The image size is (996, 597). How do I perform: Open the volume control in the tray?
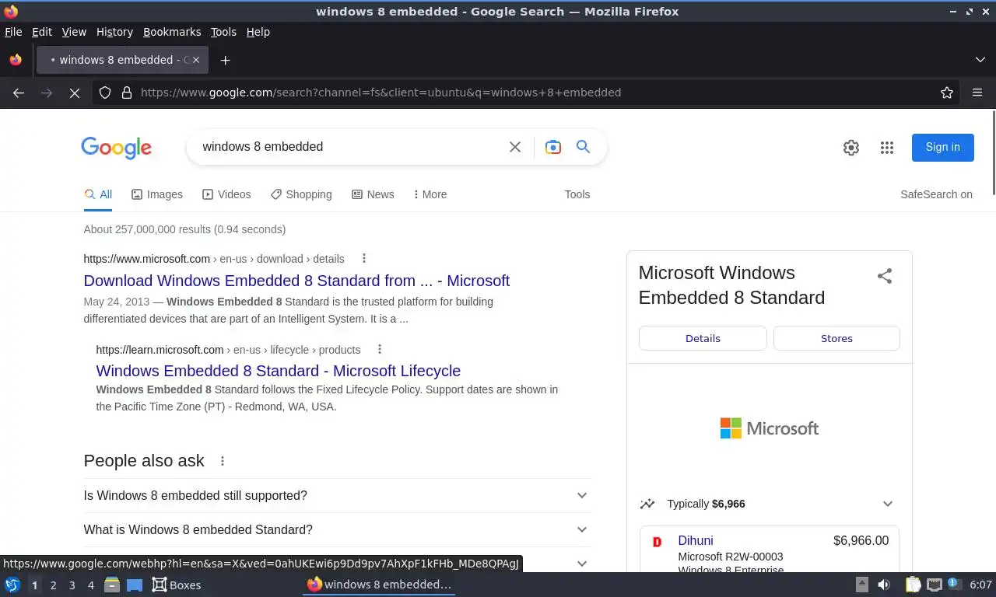point(884,585)
